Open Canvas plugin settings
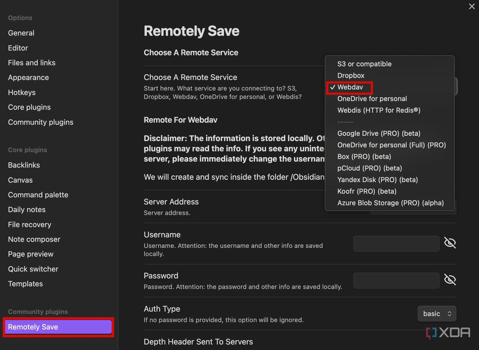This screenshot has height=350, width=479. pos(20,180)
